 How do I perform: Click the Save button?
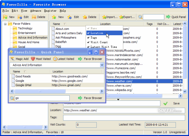[172, 103]
